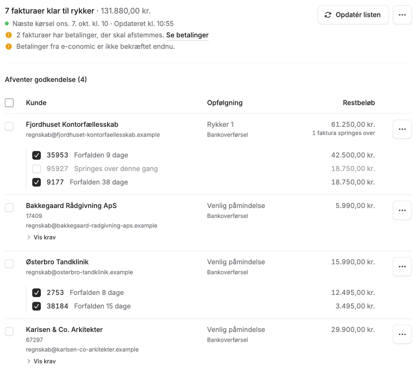Open more options for Østerbro Tandklinik

[402, 267]
